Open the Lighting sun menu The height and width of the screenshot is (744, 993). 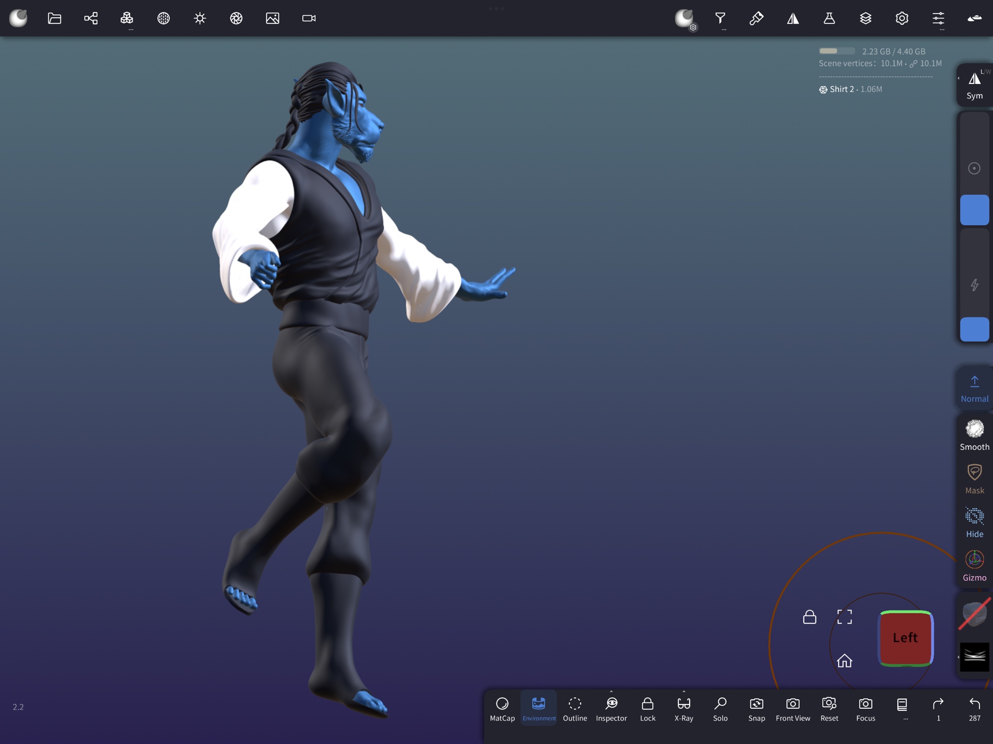pyautogui.click(x=200, y=18)
